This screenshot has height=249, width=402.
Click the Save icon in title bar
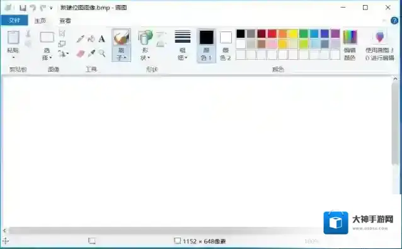pyautogui.click(x=23, y=8)
